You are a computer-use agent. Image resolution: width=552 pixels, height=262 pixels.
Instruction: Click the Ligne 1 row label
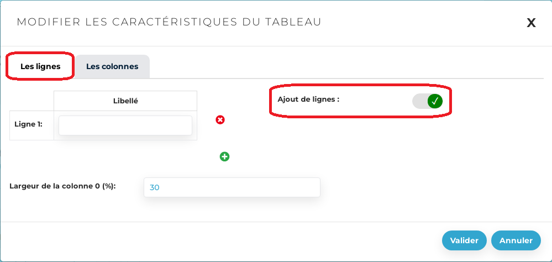tap(28, 124)
